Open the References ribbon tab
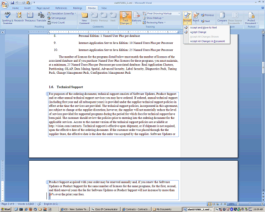 [x=61, y=8]
